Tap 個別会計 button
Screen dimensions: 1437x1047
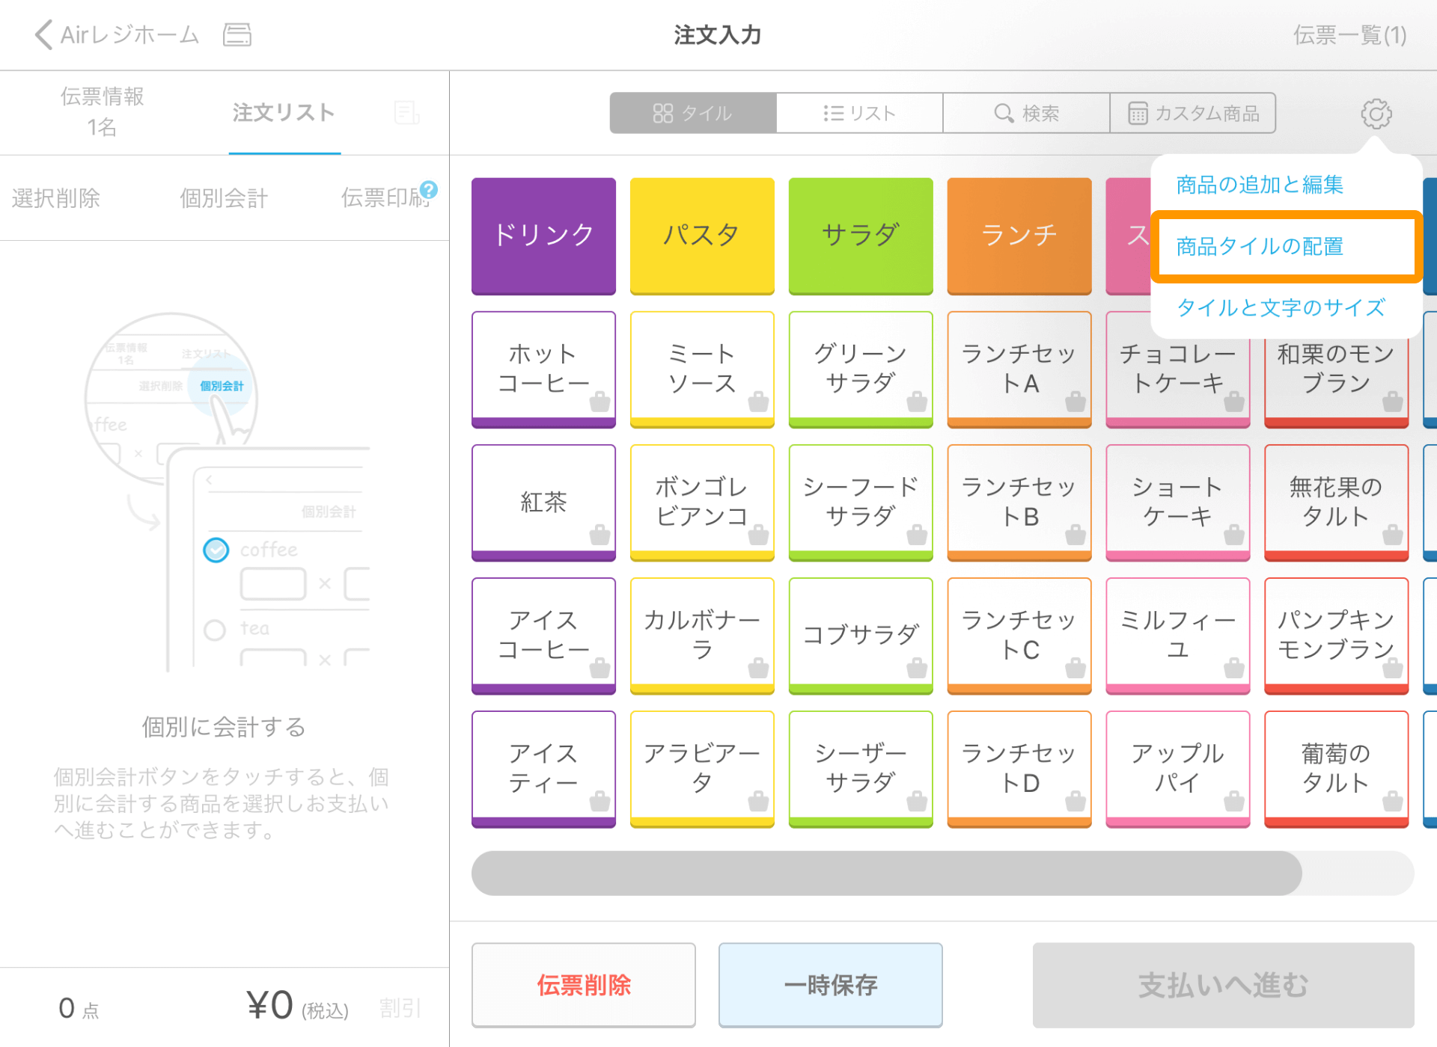point(224,198)
